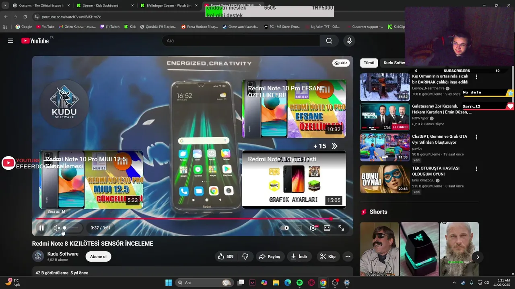Image resolution: width=515 pixels, height=289 pixels.
Task: Like the video with 509 likes
Action: click(226, 256)
